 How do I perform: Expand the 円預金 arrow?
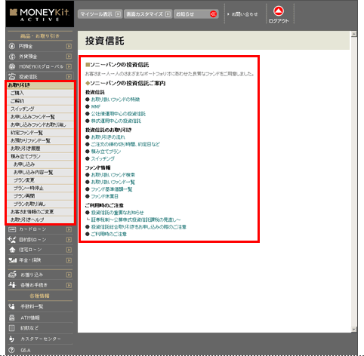click(x=69, y=46)
